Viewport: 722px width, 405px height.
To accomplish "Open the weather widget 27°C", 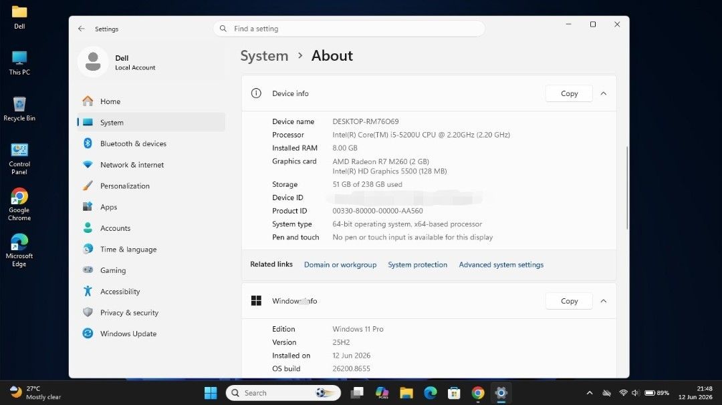I will [x=35, y=392].
